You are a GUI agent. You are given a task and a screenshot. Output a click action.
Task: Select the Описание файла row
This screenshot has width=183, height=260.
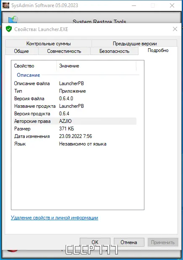coord(75,83)
